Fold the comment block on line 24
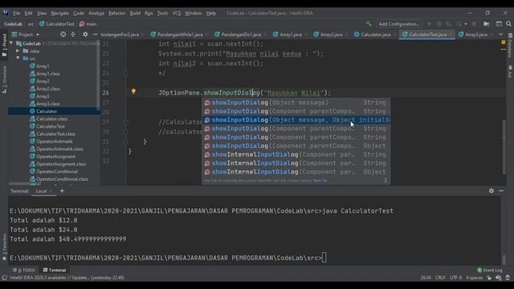 pyautogui.click(x=125, y=73)
